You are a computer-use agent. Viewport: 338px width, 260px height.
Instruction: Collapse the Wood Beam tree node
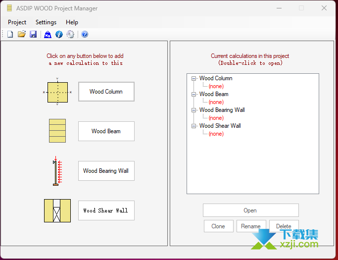point(194,94)
